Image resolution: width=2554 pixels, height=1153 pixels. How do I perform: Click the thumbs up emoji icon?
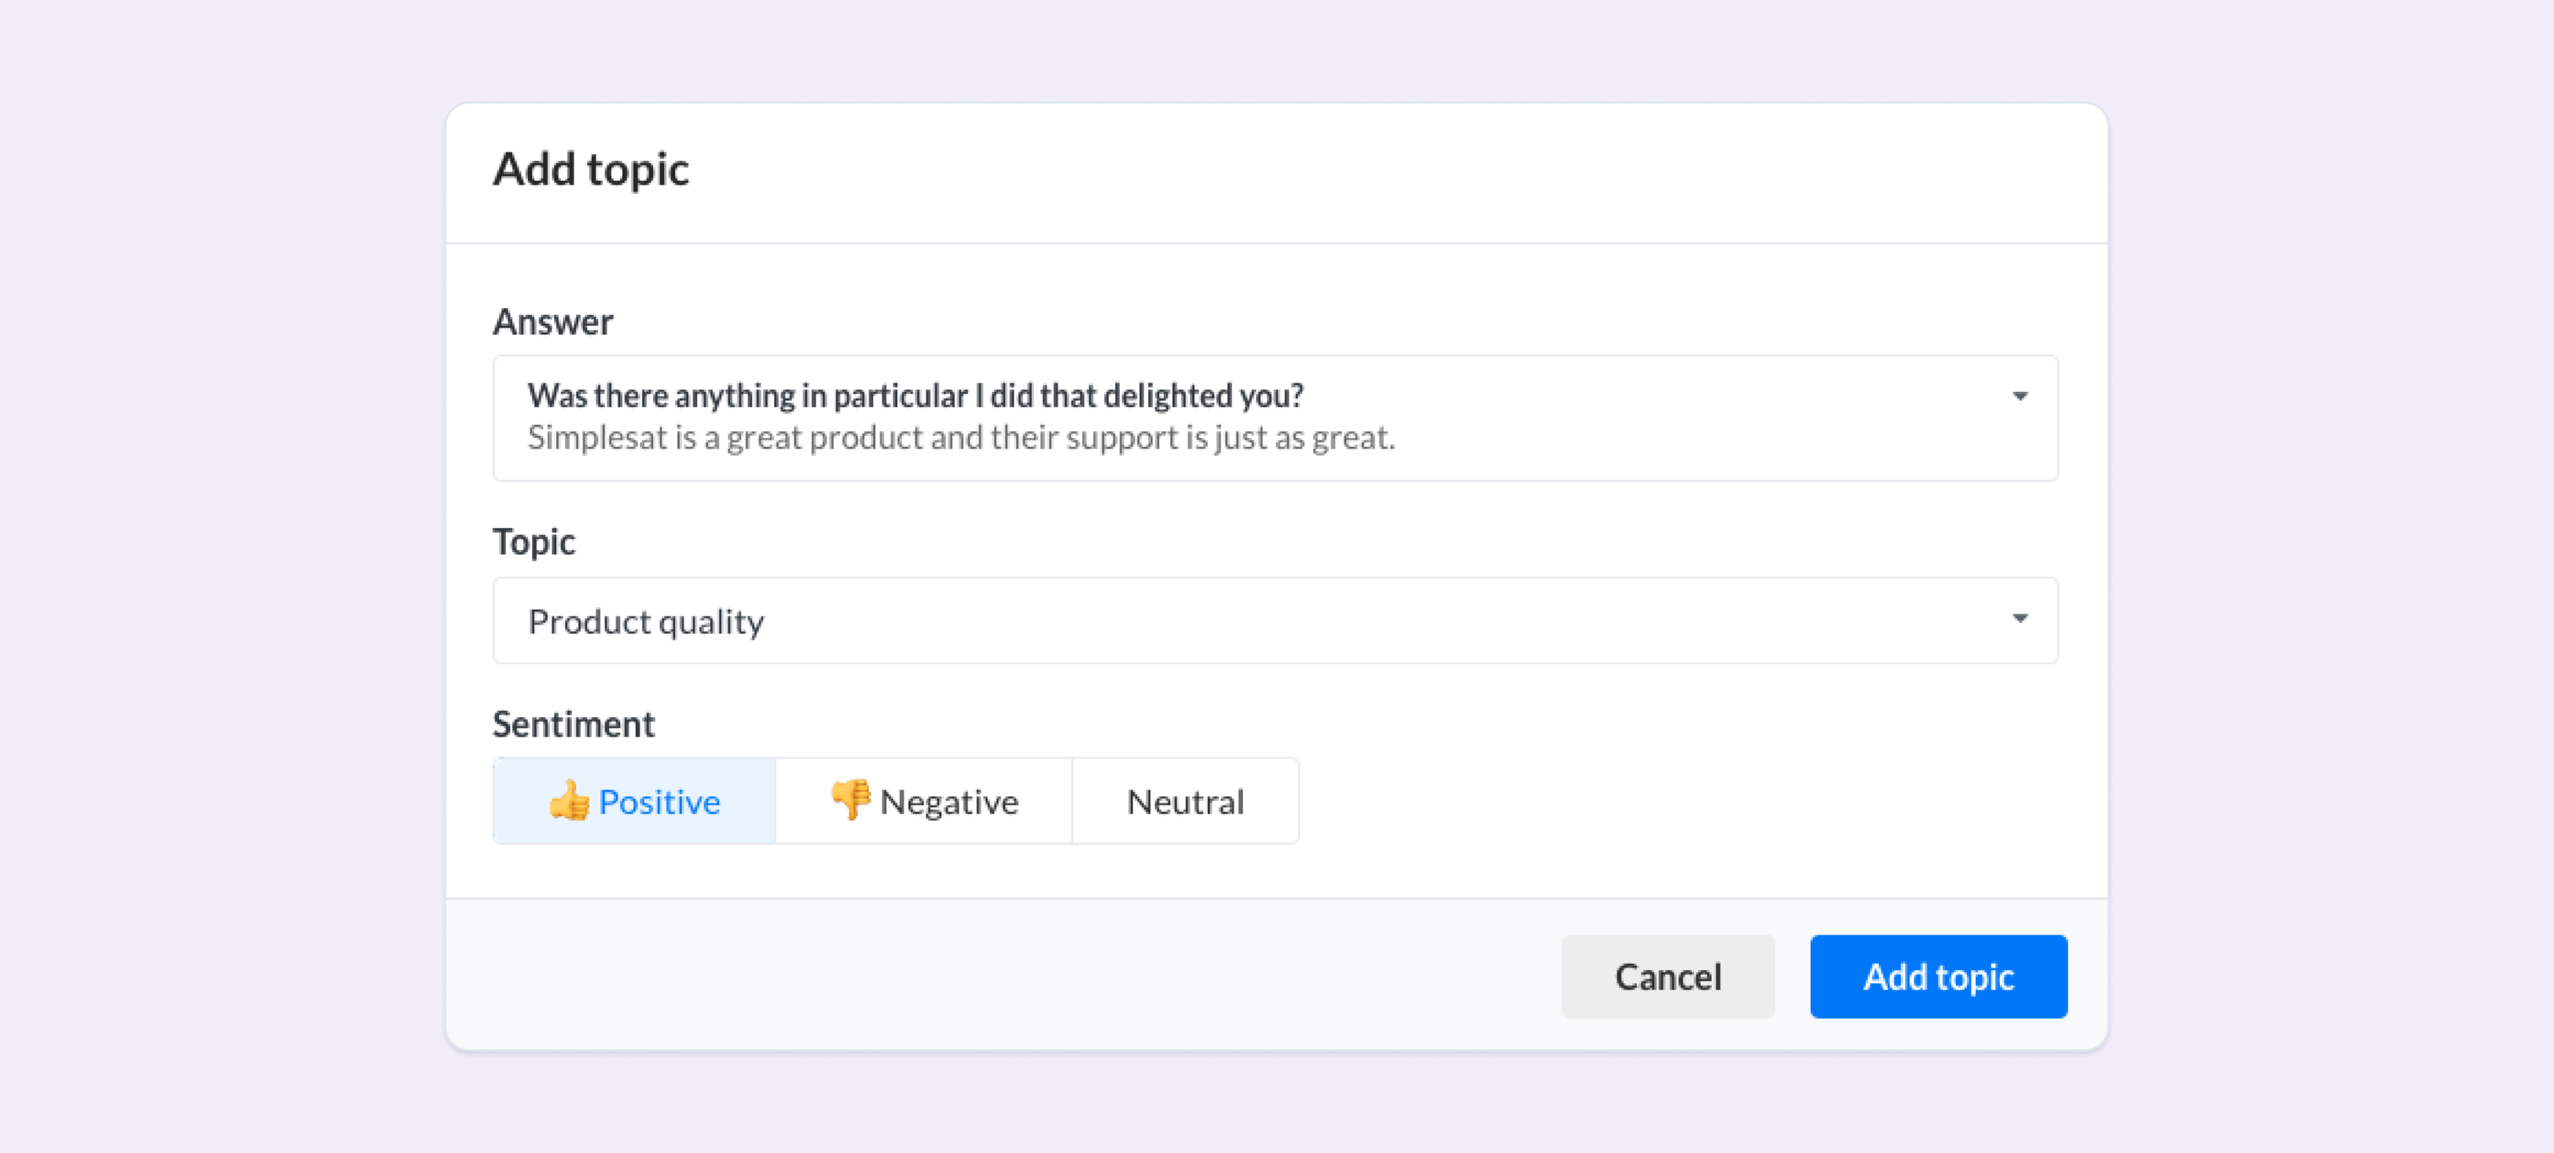tap(569, 800)
